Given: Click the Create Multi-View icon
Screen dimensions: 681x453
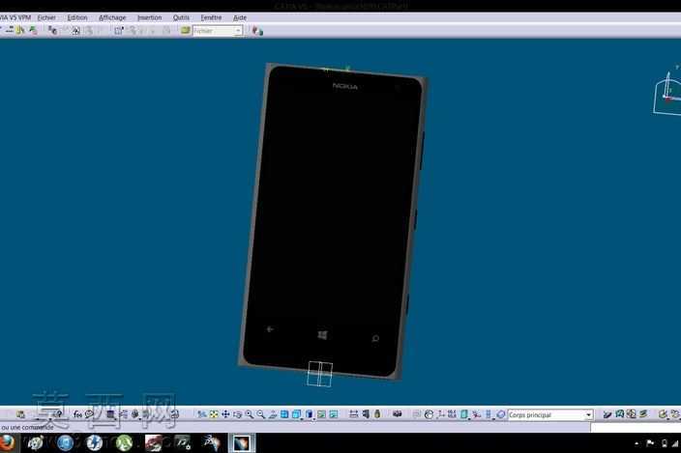Looking at the screenshot, I should (284, 414).
